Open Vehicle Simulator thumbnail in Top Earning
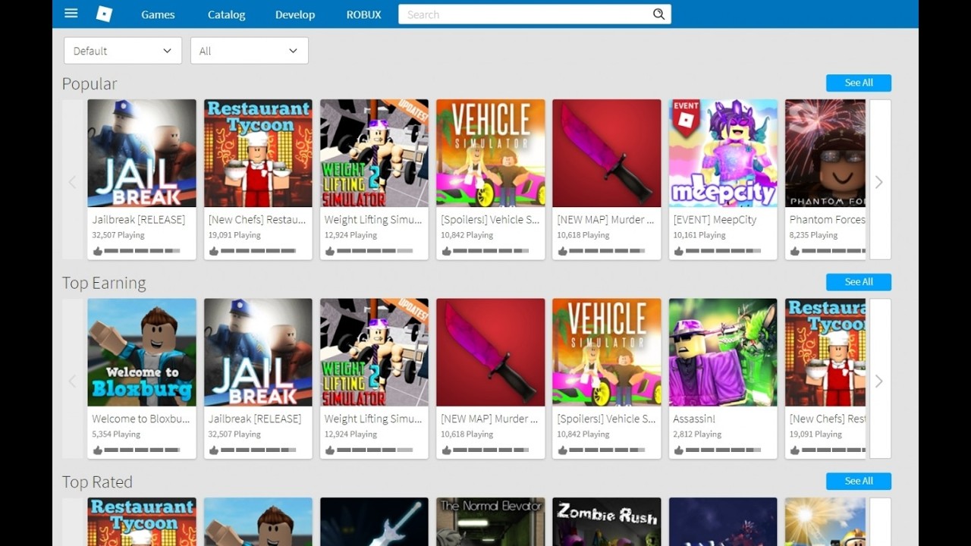This screenshot has width=971, height=546. [607, 353]
